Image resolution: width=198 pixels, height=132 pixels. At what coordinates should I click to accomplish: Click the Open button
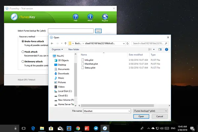point(141,116)
